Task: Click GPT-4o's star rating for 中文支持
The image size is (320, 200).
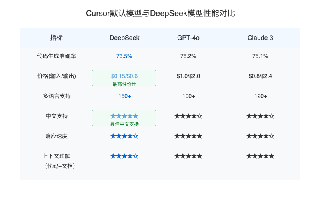Action: click(188, 116)
